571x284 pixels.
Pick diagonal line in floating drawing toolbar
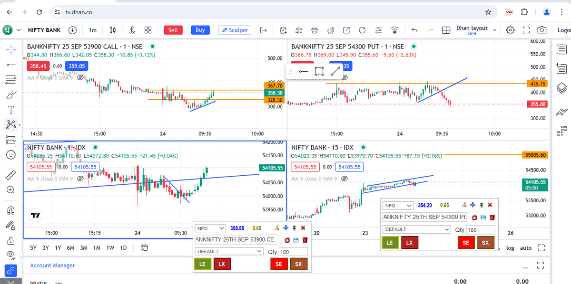click(x=335, y=72)
